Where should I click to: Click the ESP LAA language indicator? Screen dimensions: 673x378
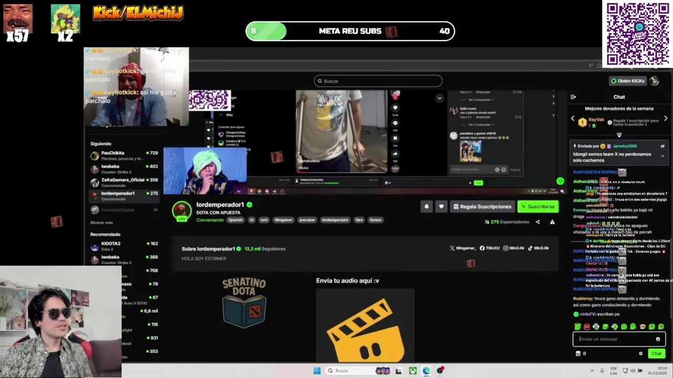[614, 371]
